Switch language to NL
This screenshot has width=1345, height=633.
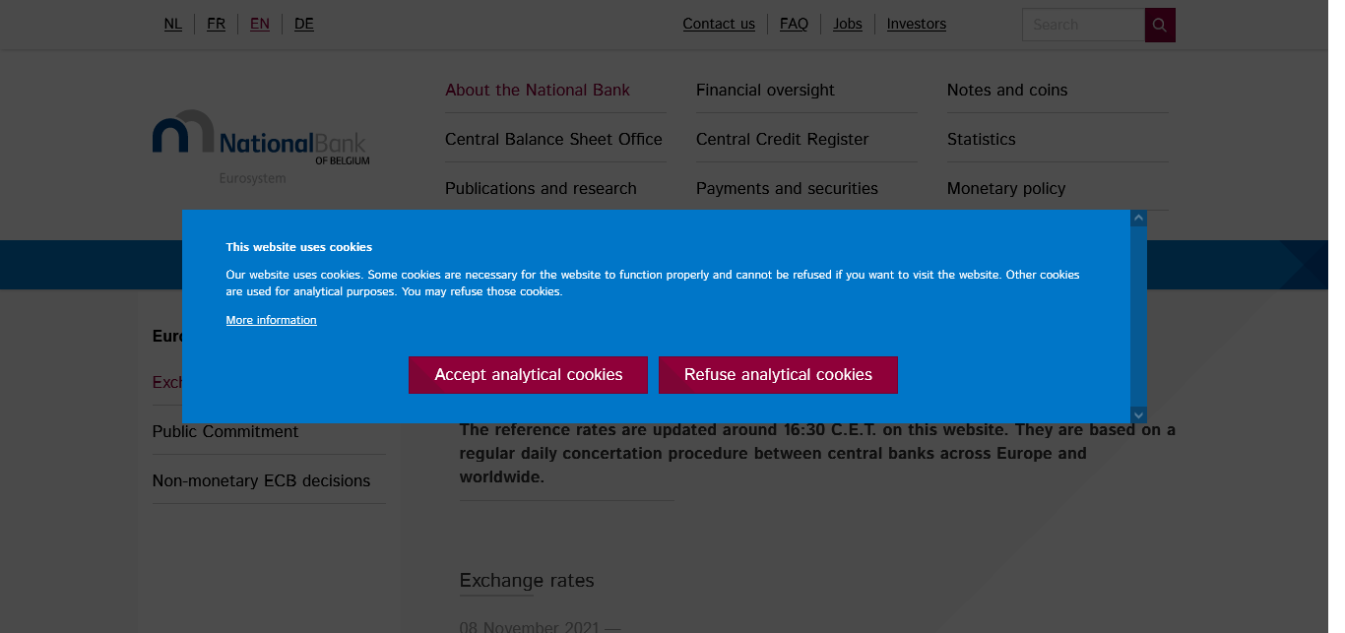coord(173,24)
